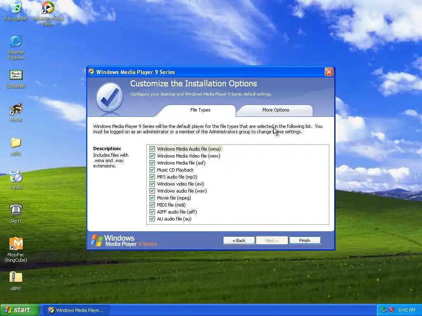
Task: Click the Back button
Action: point(239,240)
